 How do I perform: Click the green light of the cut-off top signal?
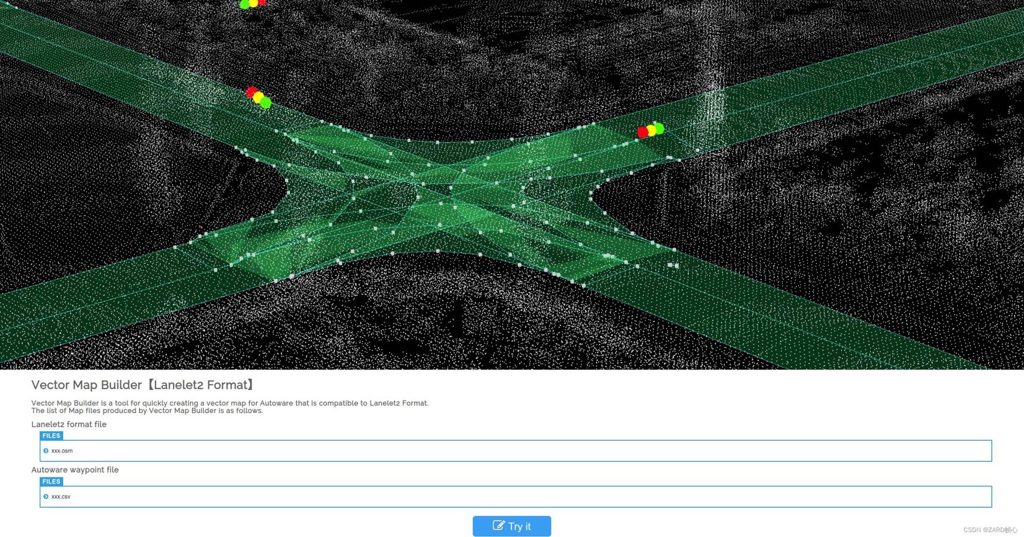244,5
